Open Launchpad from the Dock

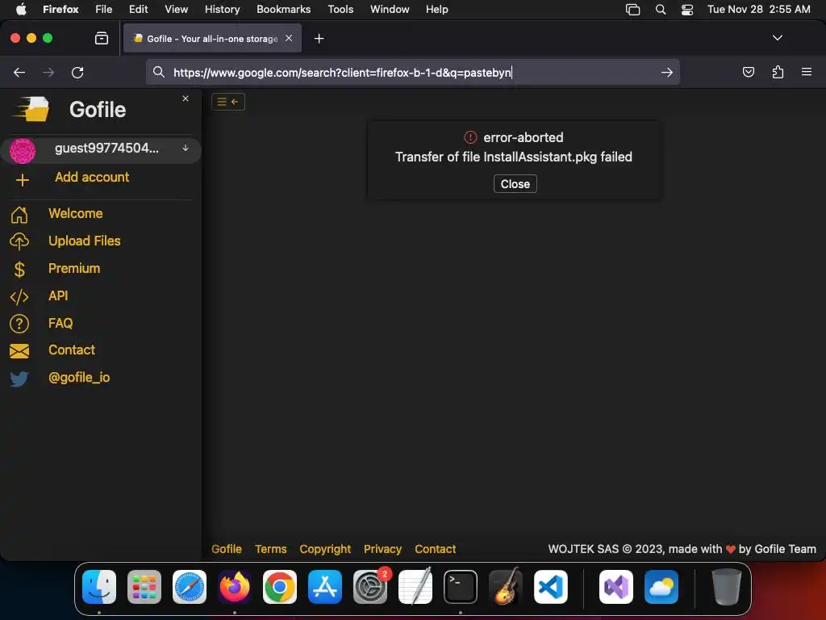[144, 587]
